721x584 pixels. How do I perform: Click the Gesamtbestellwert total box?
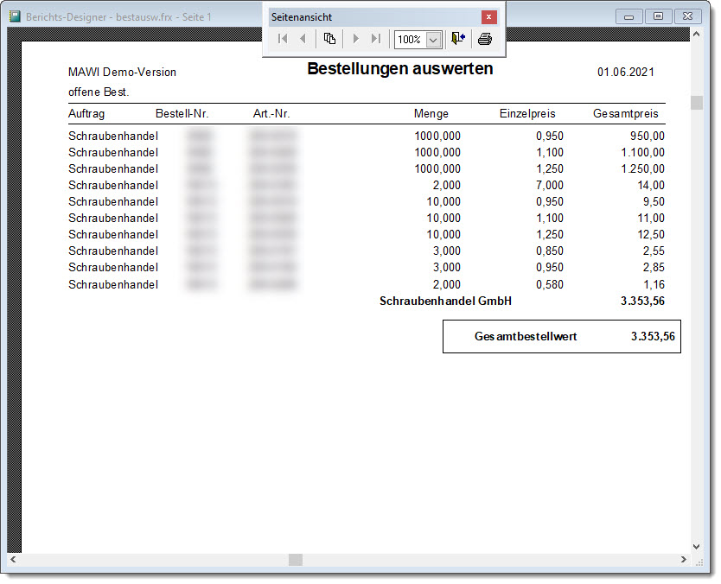[x=561, y=337]
